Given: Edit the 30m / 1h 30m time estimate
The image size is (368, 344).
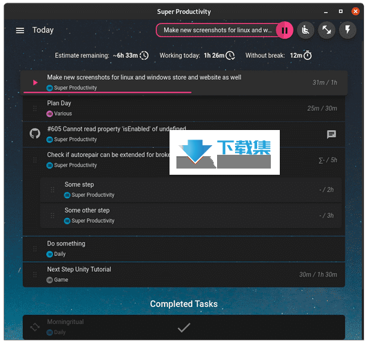Looking at the screenshot, I should tap(318, 275).
